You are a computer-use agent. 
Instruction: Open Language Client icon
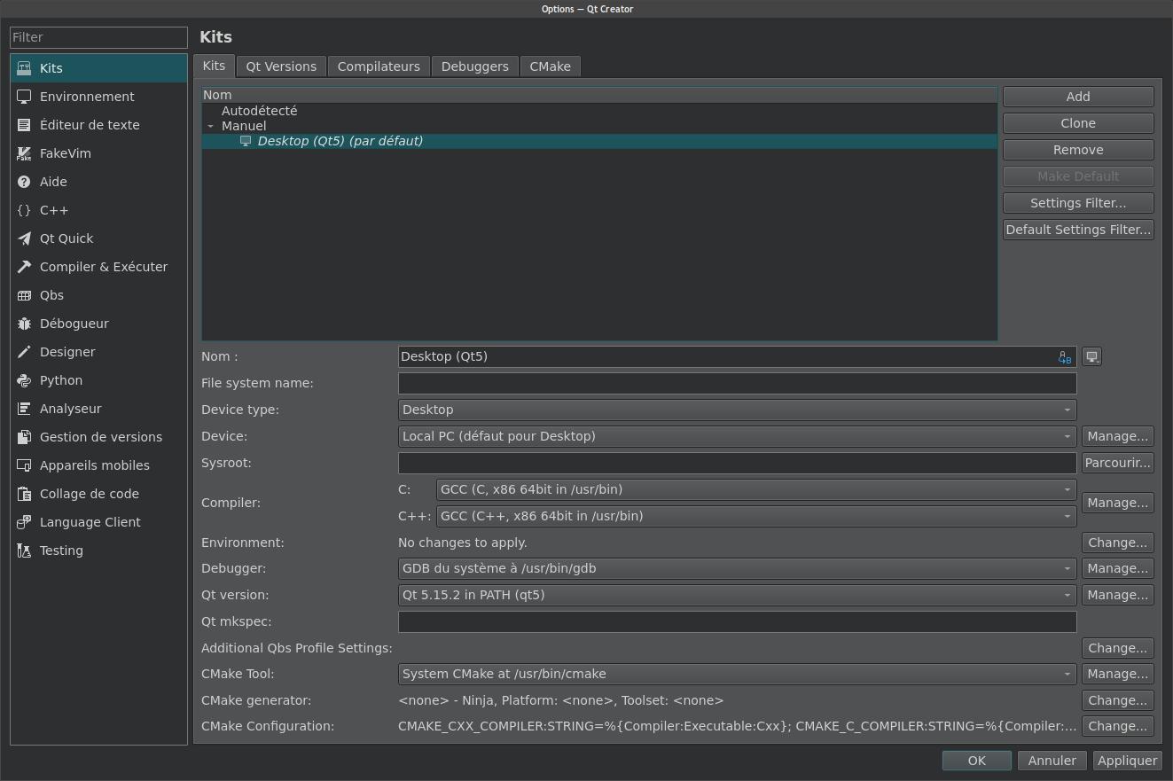coord(24,522)
